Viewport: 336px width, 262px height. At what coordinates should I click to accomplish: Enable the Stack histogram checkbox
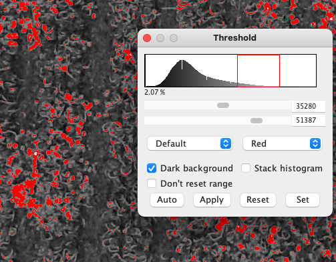pos(246,168)
